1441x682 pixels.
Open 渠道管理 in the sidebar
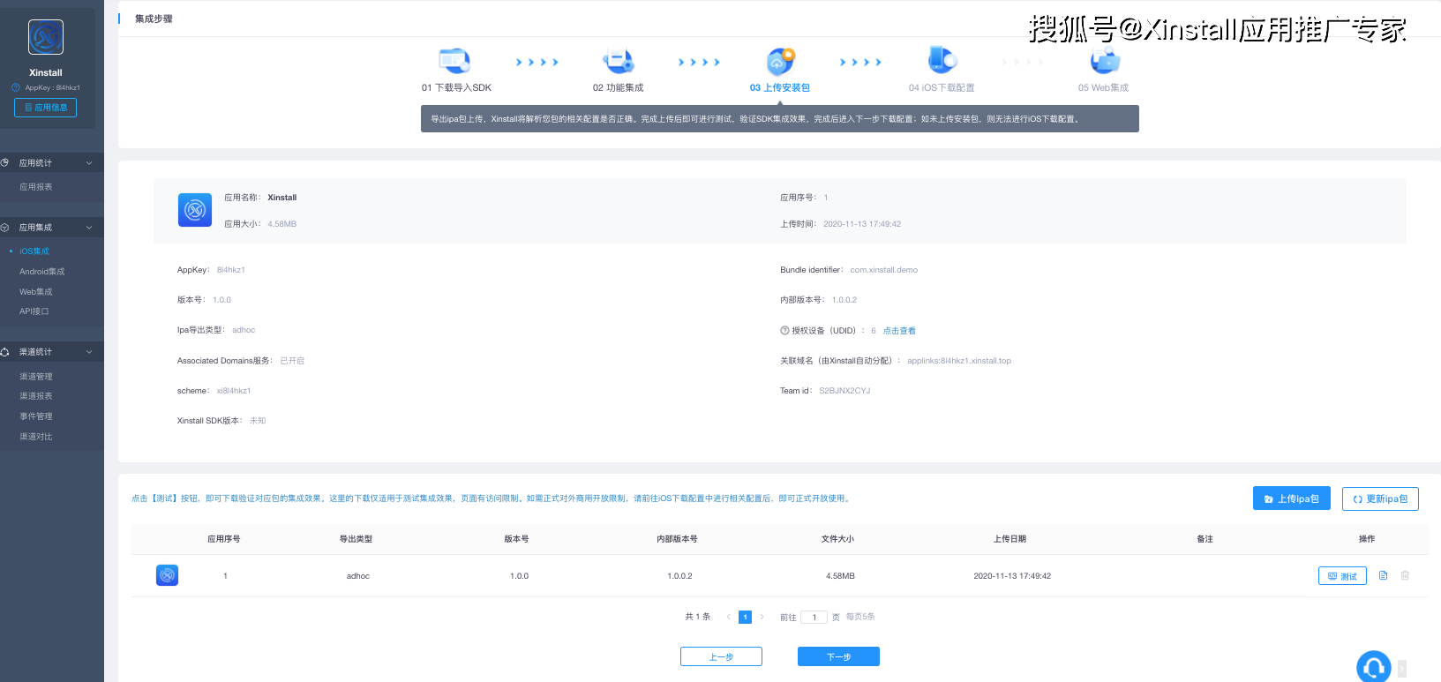pos(36,377)
